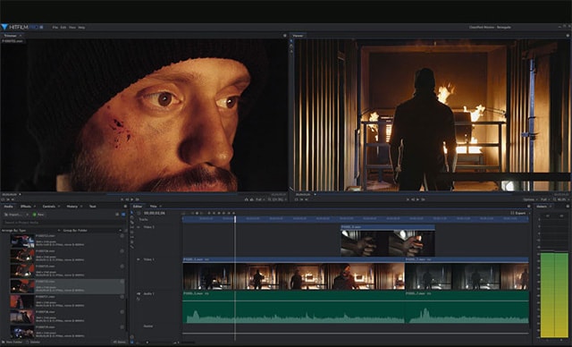Step to previous frame in Trimmer
This screenshot has width=572, height=347.
click(127, 199)
